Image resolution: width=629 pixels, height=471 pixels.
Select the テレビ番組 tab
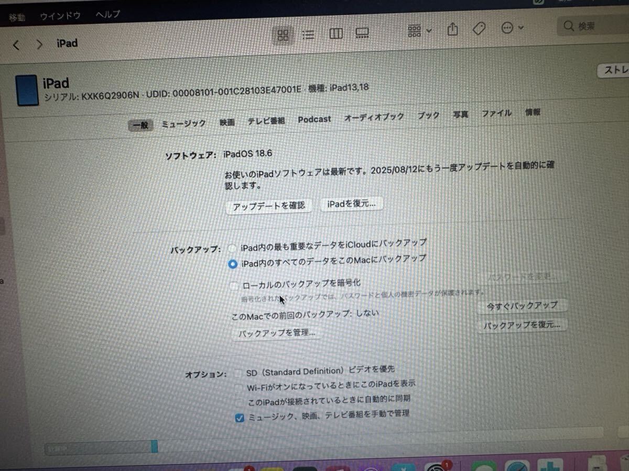coord(266,121)
